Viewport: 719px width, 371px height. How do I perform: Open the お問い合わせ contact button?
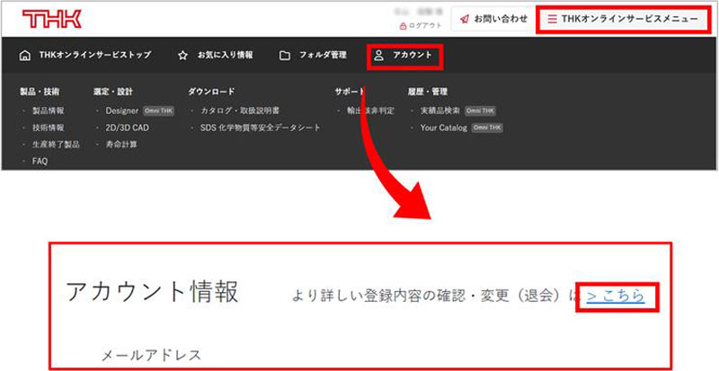pyautogui.click(x=493, y=19)
